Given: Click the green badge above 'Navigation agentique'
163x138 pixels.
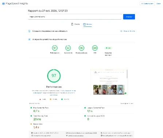Looking at the screenshot, I should (108, 48).
